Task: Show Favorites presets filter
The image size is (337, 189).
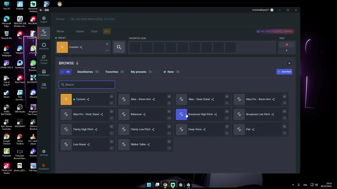Action: point(115,72)
